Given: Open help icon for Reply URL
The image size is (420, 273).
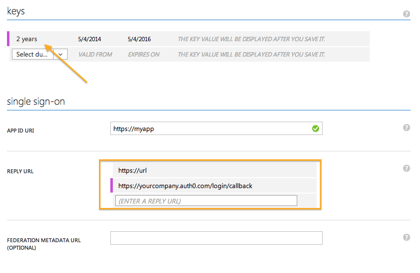Looking at the screenshot, I should 406,168.
